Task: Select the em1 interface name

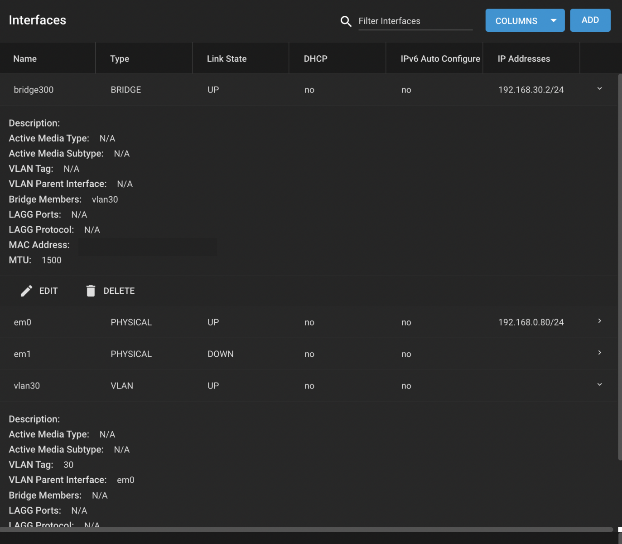Action: (x=22, y=354)
